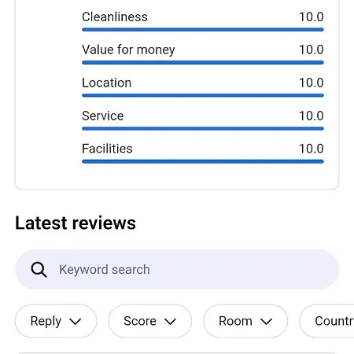Click the magnifying glass search icon
Viewport: 354px width, 354px height.
(39, 270)
